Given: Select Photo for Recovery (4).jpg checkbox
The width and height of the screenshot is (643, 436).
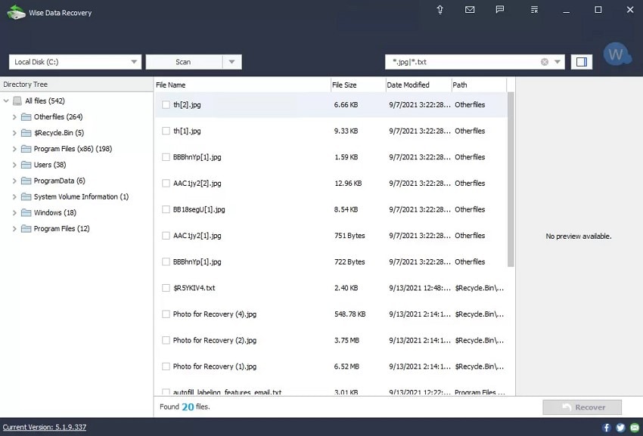Looking at the screenshot, I should [166, 314].
